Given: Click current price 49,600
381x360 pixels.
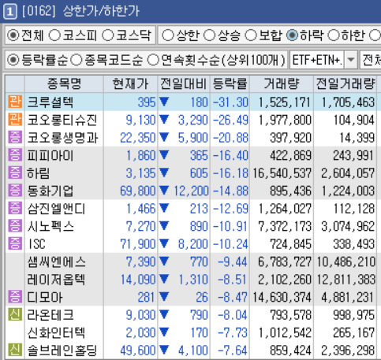Looking at the screenshot, I should point(138,351).
